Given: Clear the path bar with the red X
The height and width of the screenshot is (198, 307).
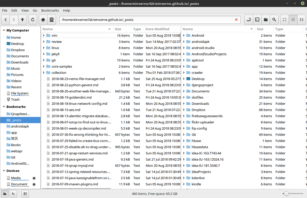Looking at the screenshot, I should (236, 20).
